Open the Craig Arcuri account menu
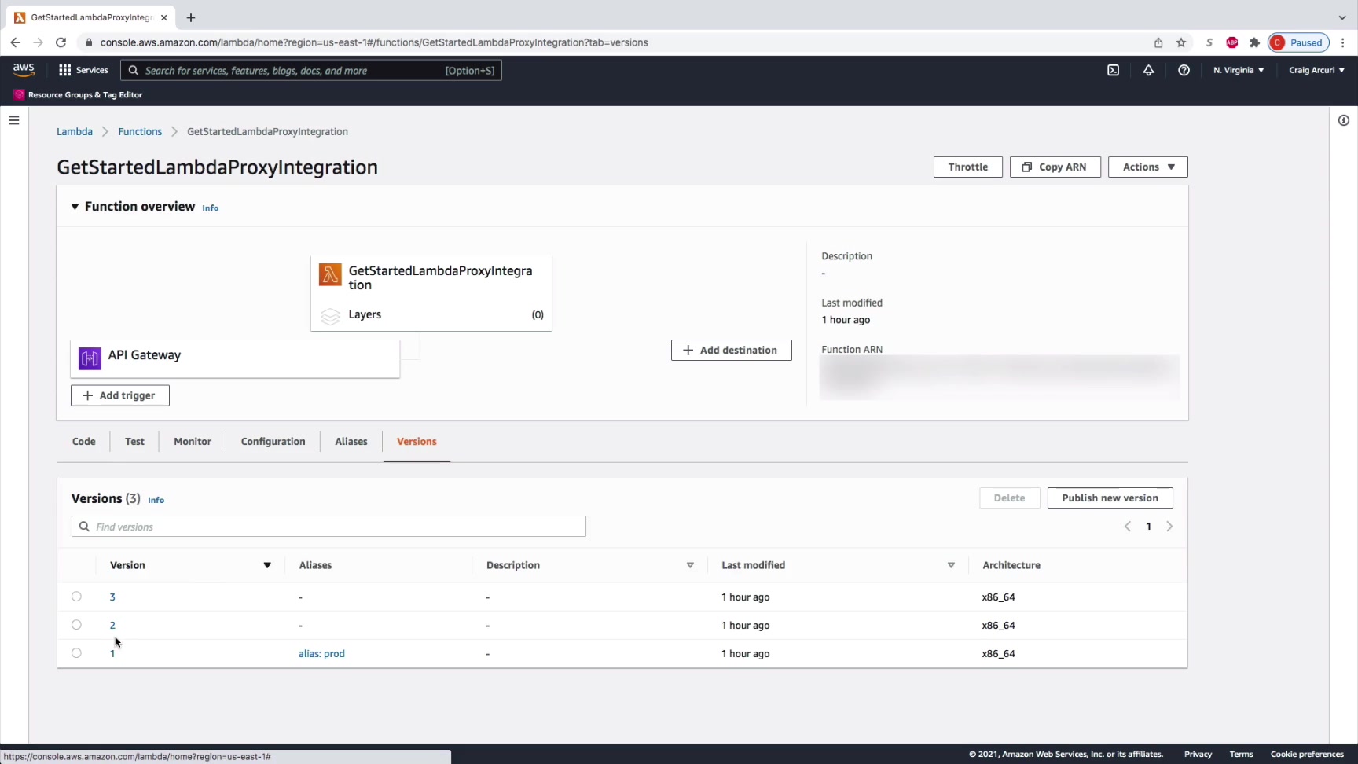1358x764 pixels. coord(1317,70)
